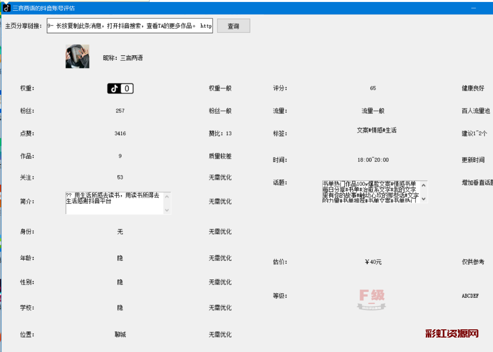
Task: Click the tags text 文案#情感#生活
Action: point(376,130)
